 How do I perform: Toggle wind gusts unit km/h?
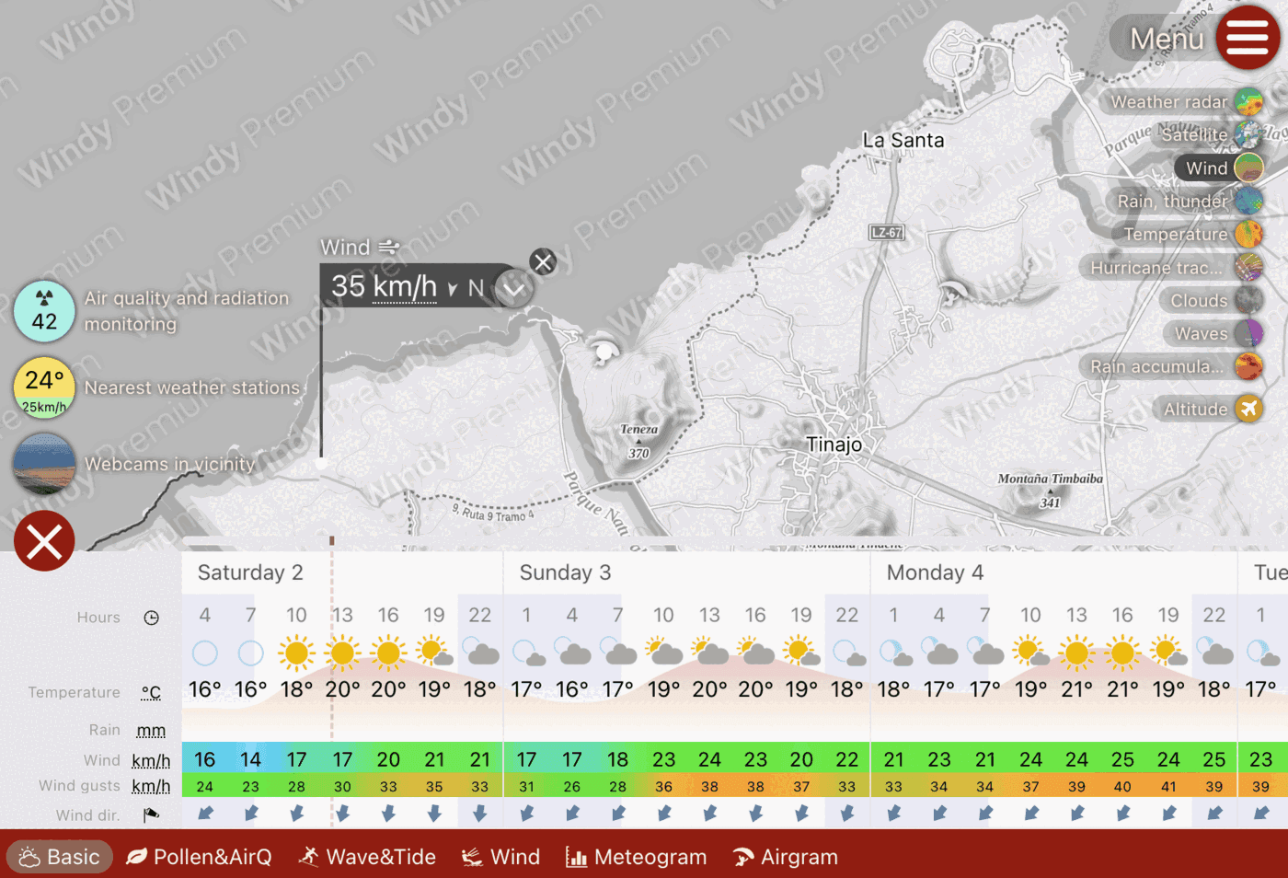[151, 787]
